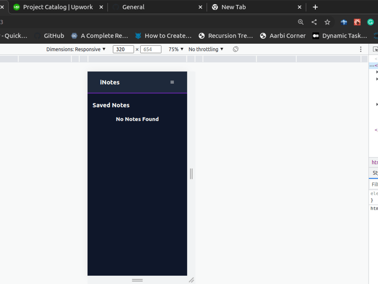Viewport: 378px width, 284px height.
Task: Click the rotate viewport icon
Action: pyautogui.click(x=235, y=49)
